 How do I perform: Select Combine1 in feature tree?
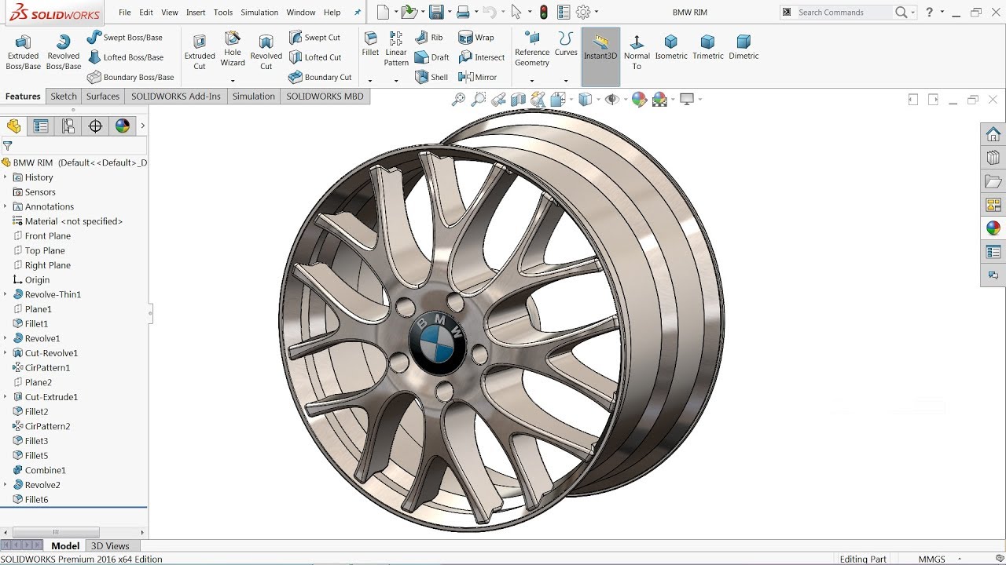tap(45, 470)
